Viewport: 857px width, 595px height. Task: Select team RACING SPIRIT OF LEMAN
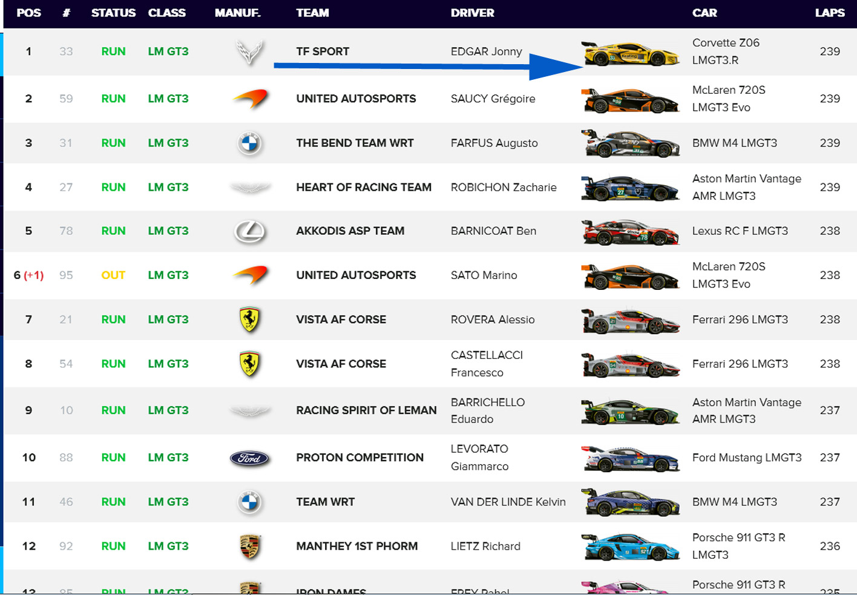pyautogui.click(x=366, y=410)
